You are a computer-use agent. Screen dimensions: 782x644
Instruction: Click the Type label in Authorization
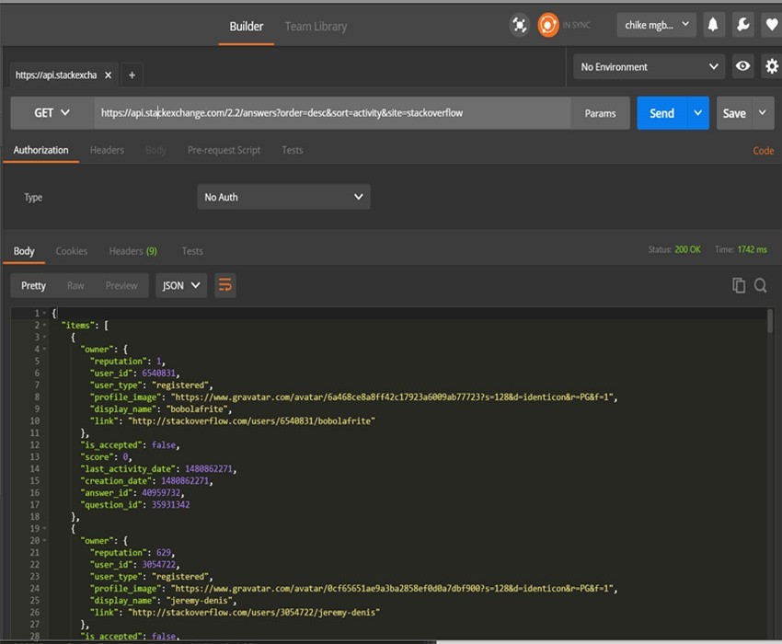(x=33, y=197)
